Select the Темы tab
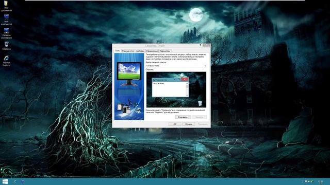Screen dimensions: 330x185 (118, 51)
